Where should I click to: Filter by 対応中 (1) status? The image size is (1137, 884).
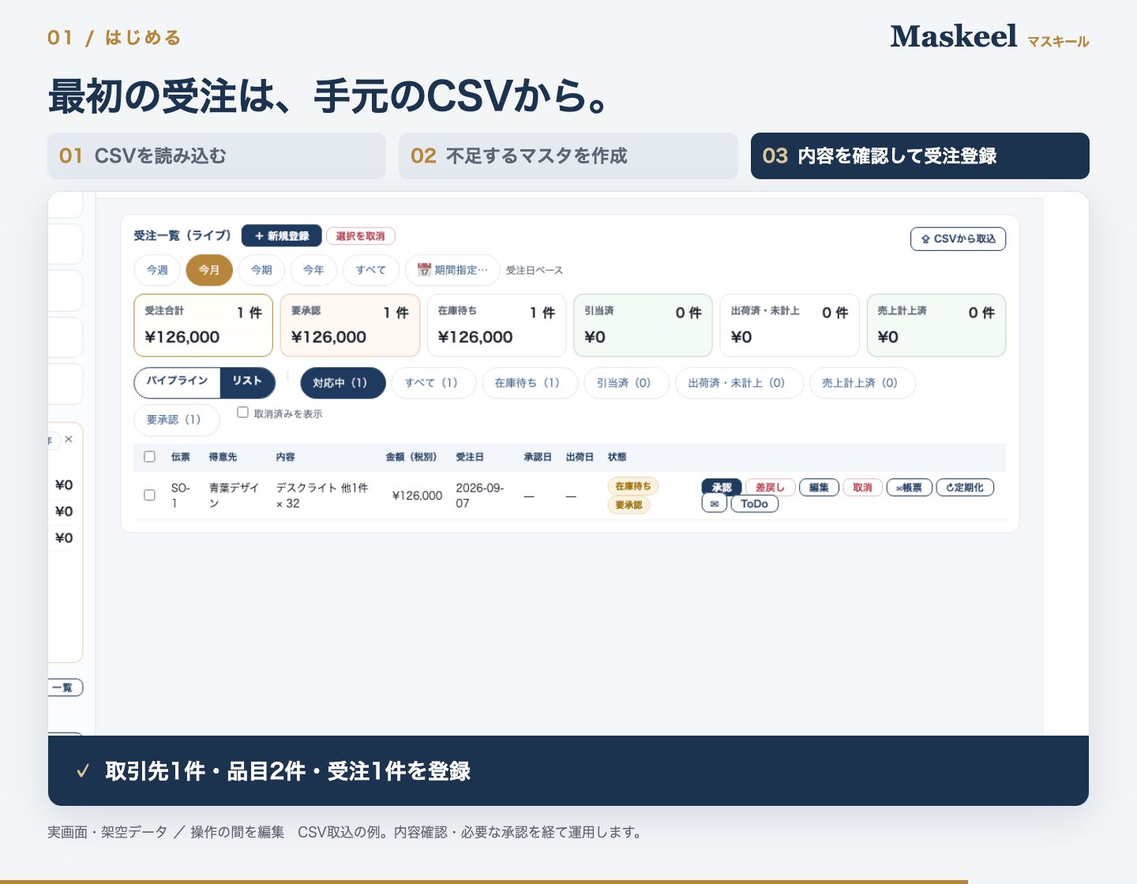pyautogui.click(x=343, y=383)
